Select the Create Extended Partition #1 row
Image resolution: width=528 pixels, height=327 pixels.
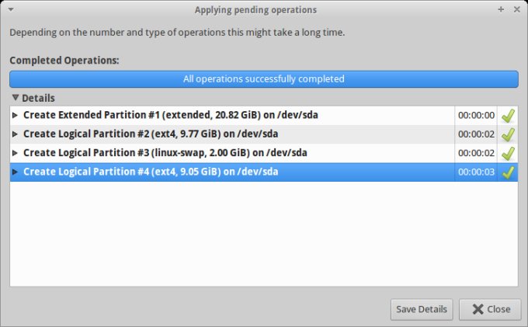pyautogui.click(x=171, y=116)
